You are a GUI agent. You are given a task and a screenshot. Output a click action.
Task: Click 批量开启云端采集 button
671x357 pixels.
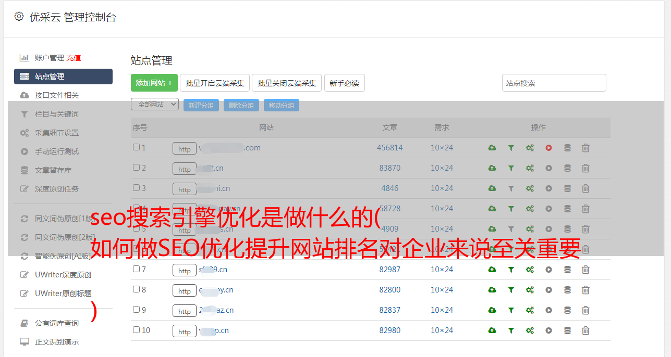click(x=215, y=83)
